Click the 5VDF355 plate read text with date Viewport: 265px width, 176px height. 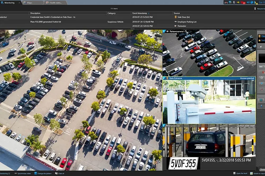[226, 160]
